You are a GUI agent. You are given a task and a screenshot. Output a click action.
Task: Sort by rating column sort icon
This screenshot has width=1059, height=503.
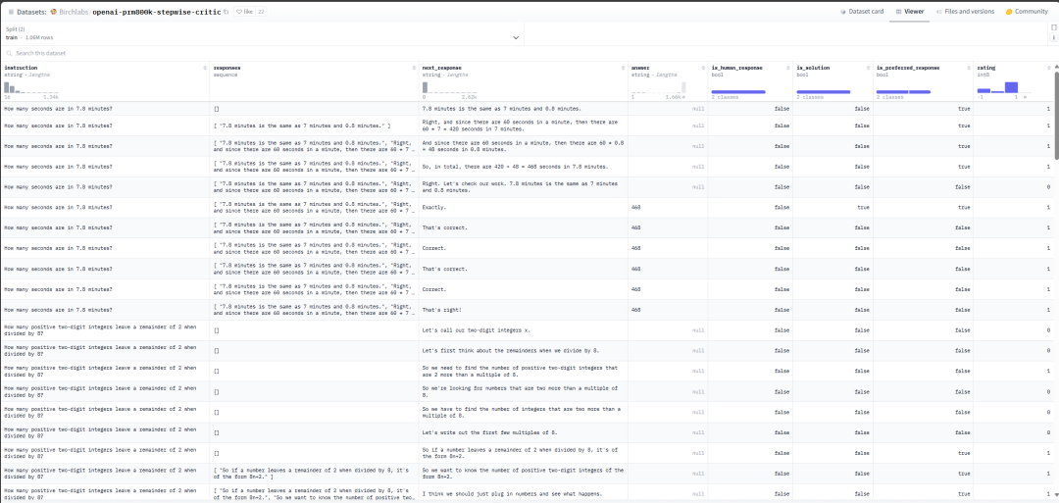(1048, 68)
